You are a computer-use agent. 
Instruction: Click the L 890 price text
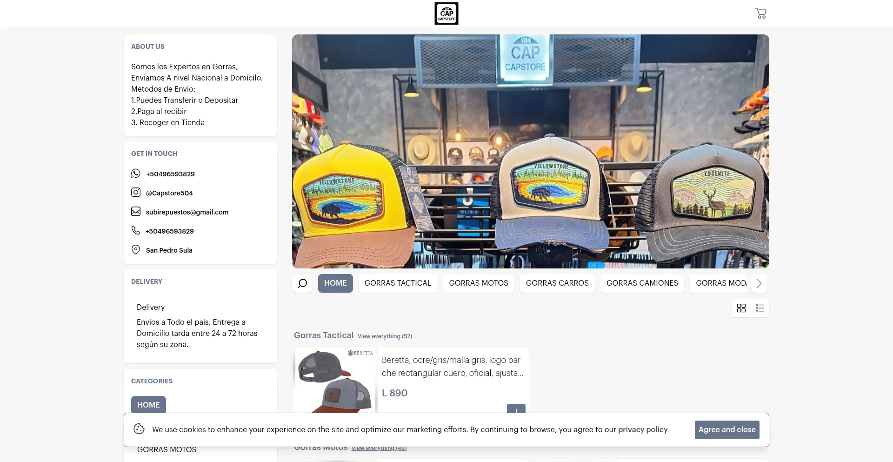(x=394, y=393)
